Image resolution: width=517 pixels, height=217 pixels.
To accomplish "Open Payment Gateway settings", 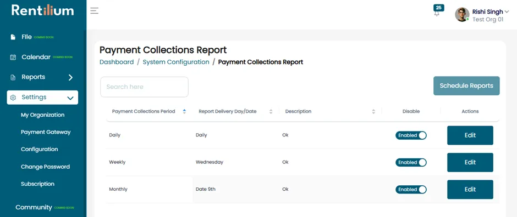I will [46, 132].
